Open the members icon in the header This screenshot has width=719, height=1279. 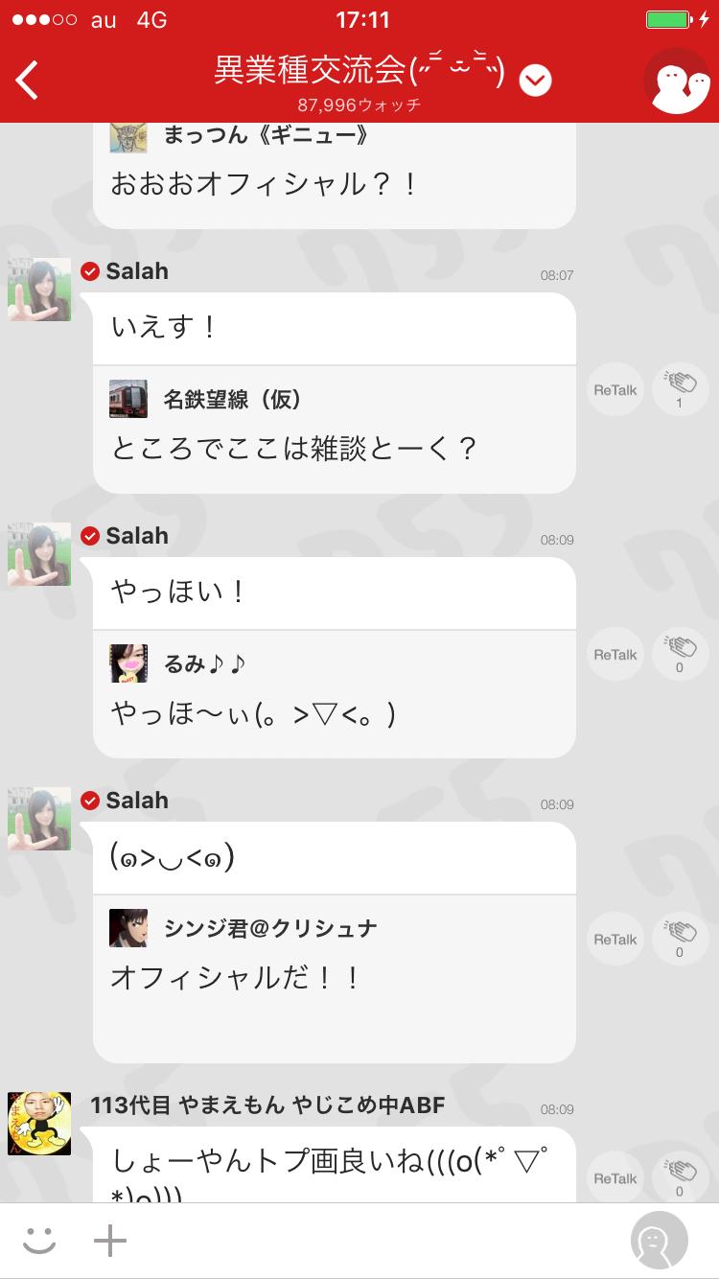pos(677,81)
